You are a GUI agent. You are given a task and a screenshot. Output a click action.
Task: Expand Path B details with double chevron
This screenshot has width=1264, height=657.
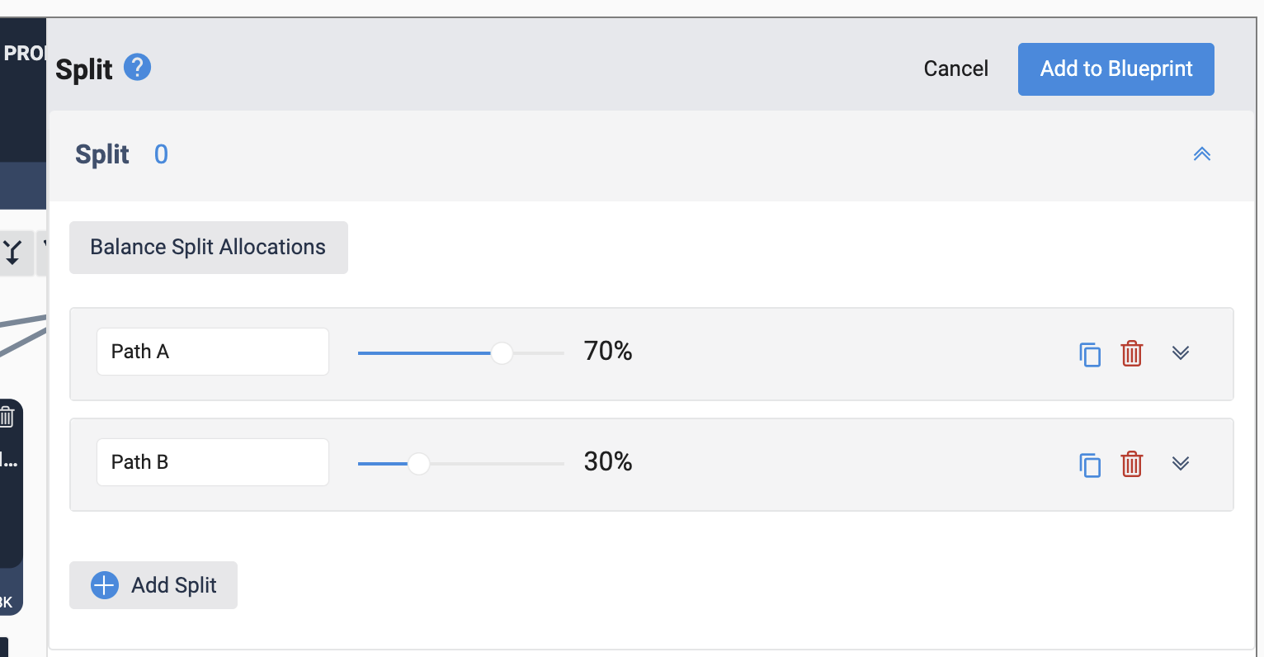pos(1181,464)
